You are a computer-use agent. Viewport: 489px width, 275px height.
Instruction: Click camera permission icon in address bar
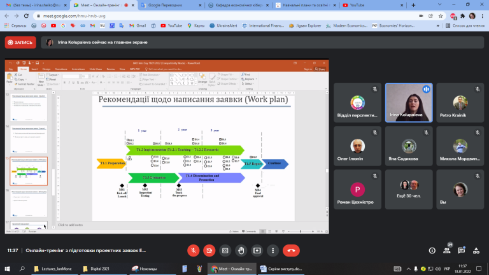421,16
